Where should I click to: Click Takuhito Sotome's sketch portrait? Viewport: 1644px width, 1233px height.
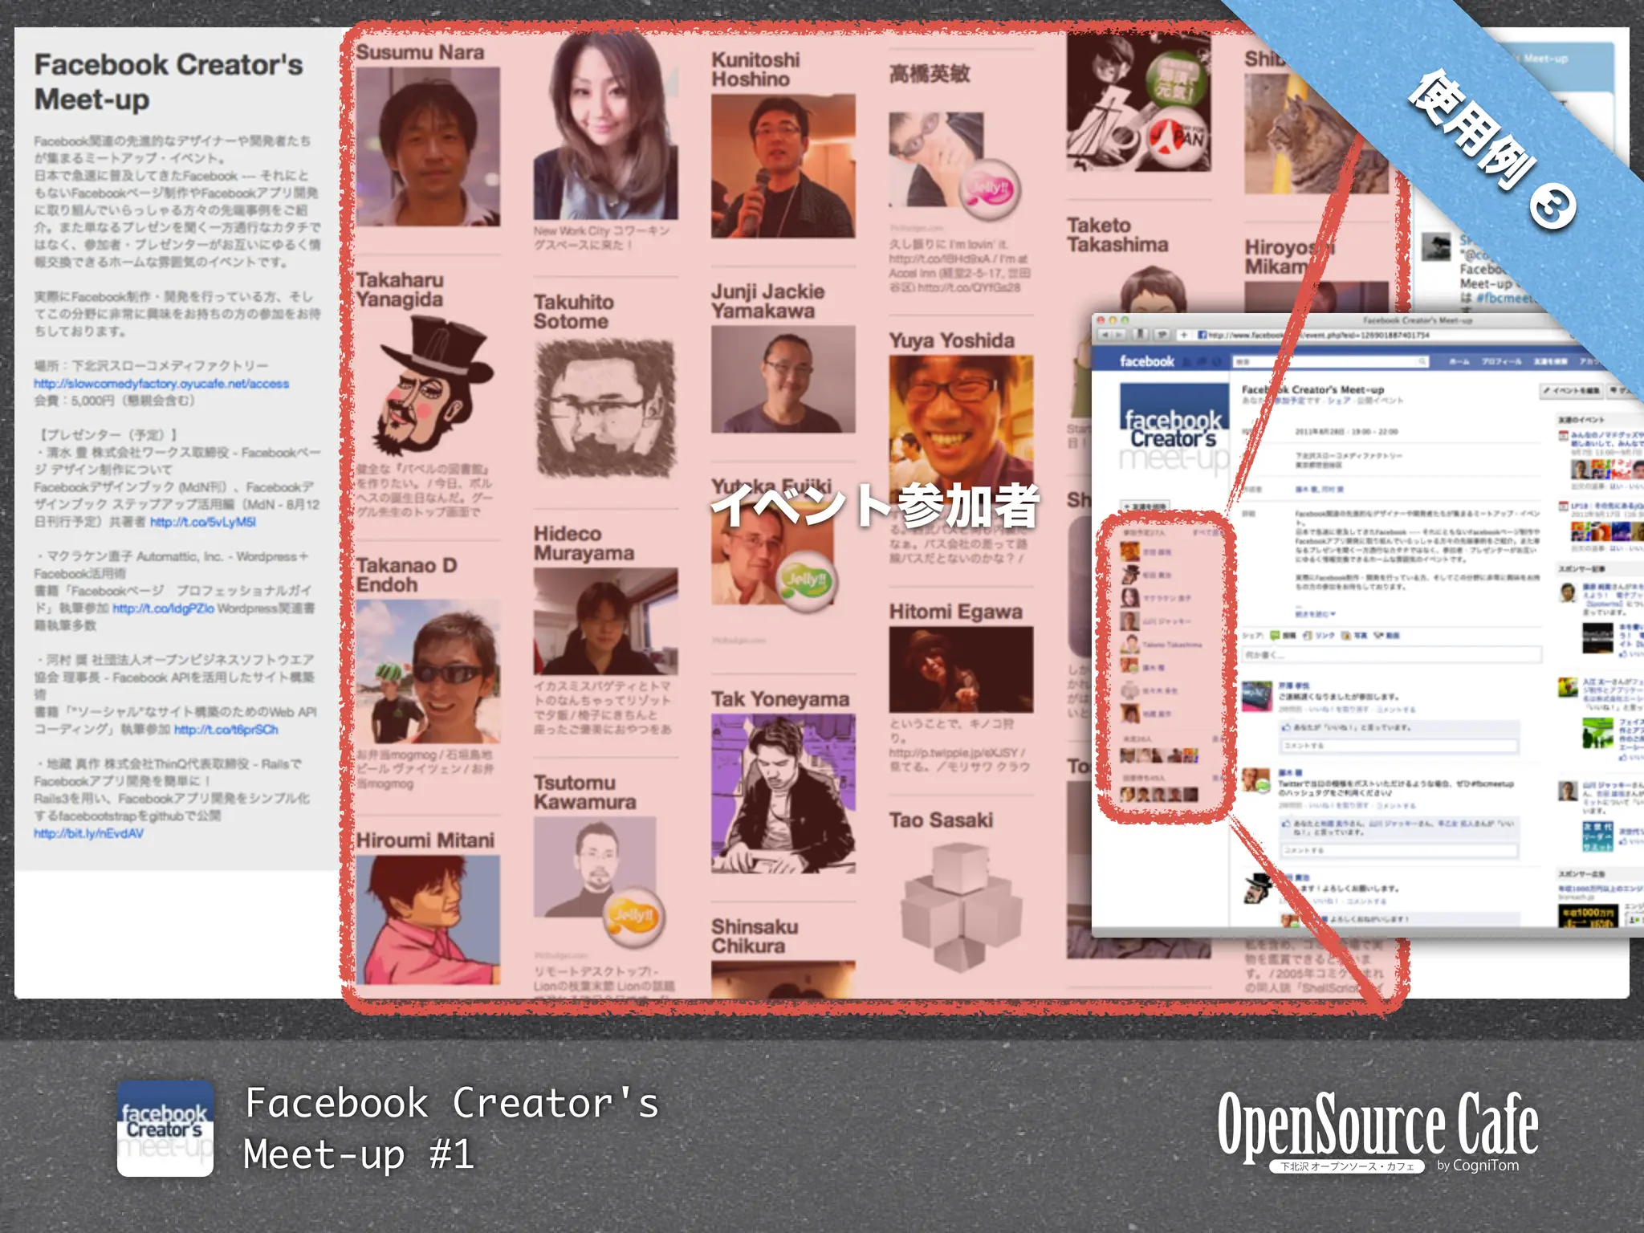click(605, 409)
